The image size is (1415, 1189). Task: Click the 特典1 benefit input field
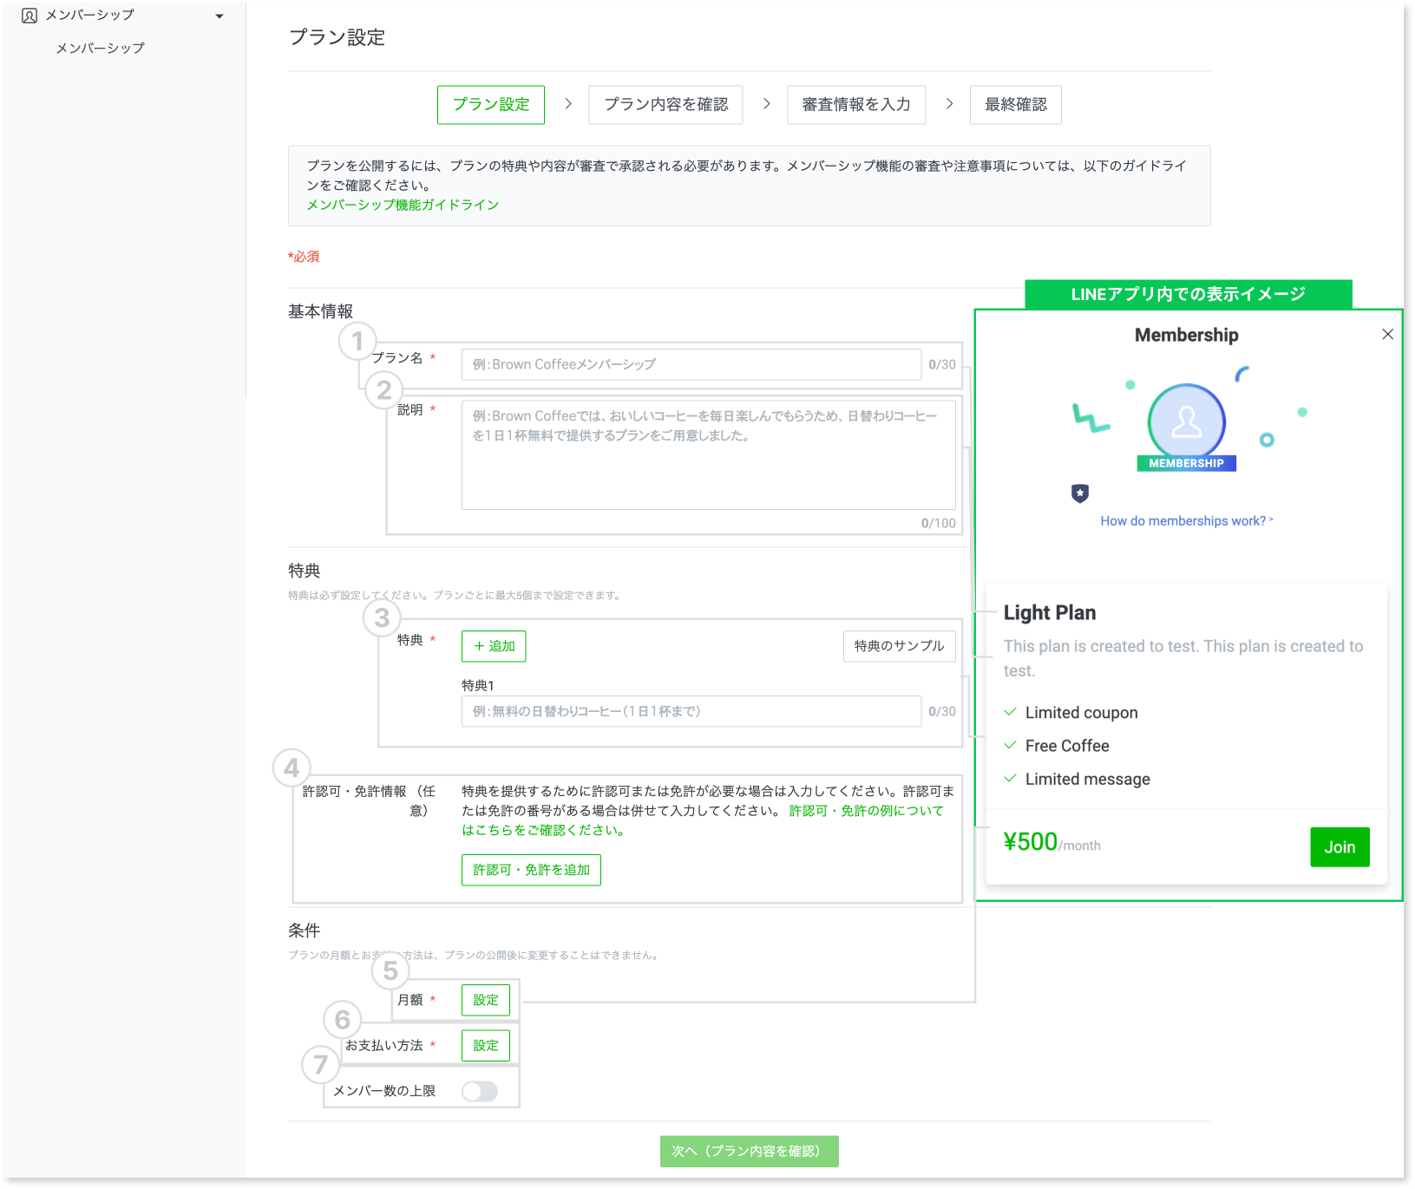click(x=691, y=711)
